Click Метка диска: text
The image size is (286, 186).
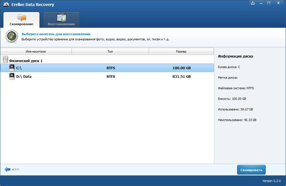click(x=228, y=78)
